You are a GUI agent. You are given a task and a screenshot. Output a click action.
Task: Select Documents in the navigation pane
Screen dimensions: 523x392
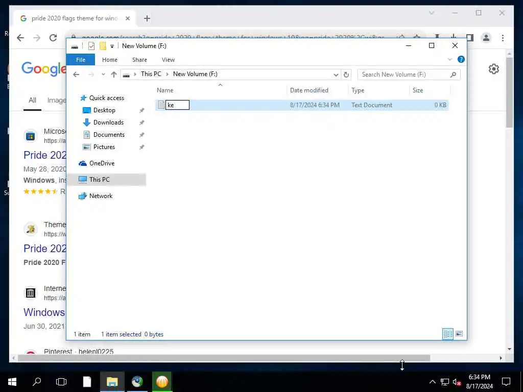point(109,135)
